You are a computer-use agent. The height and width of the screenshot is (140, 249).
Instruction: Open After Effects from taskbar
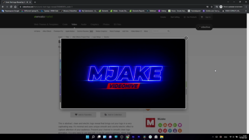point(133,137)
